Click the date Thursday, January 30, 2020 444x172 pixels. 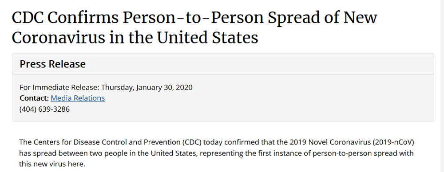[x=147, y=87]
